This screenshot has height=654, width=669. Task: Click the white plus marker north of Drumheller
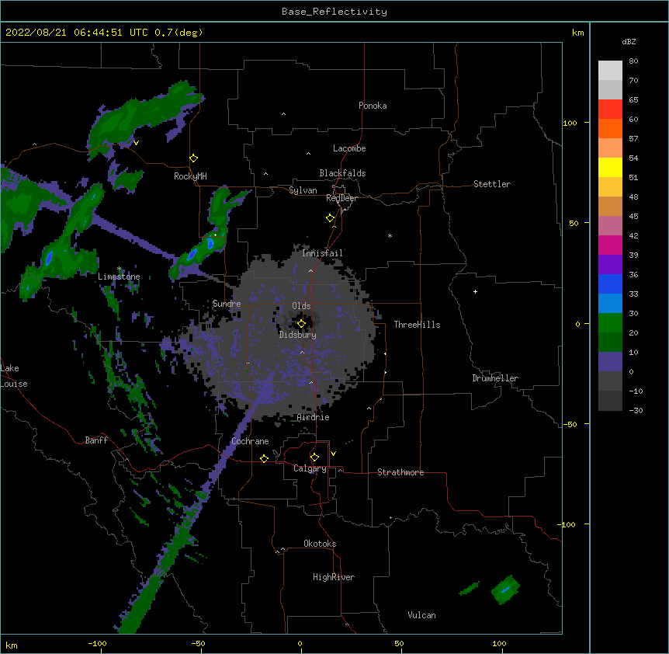click(475, 291)
